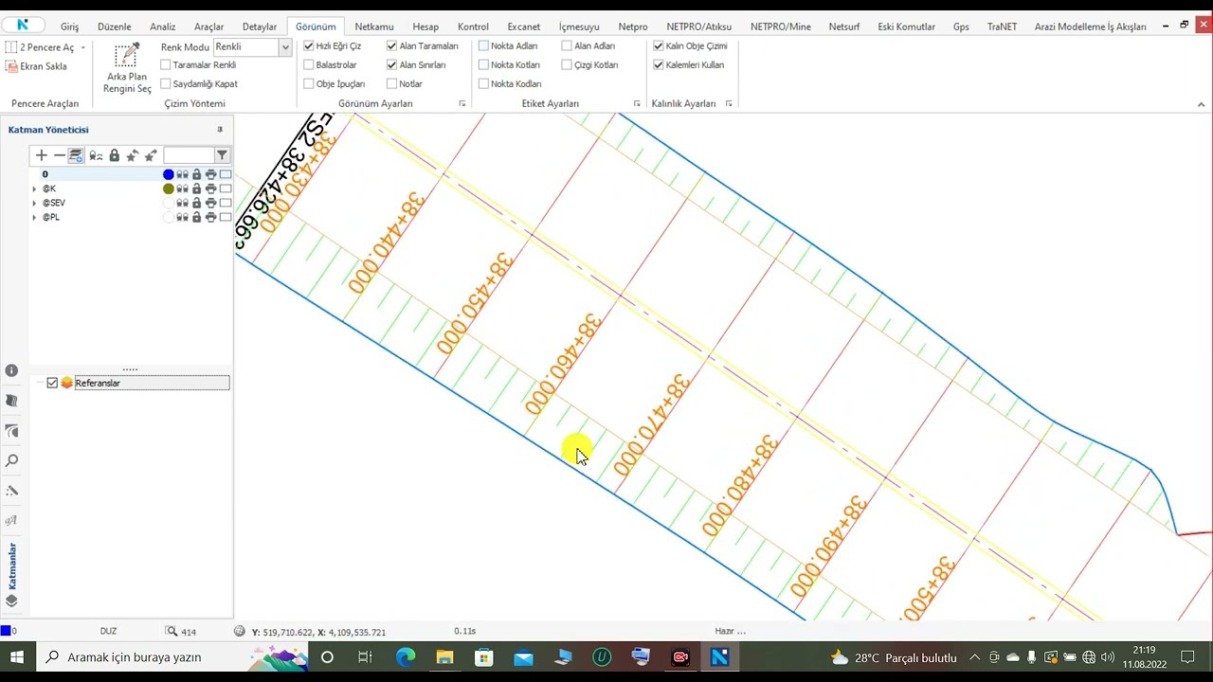Click the remove layer minus icon
Viewport: 1213px width, 682px height.
pyautogui.click(x=59, y=155)
